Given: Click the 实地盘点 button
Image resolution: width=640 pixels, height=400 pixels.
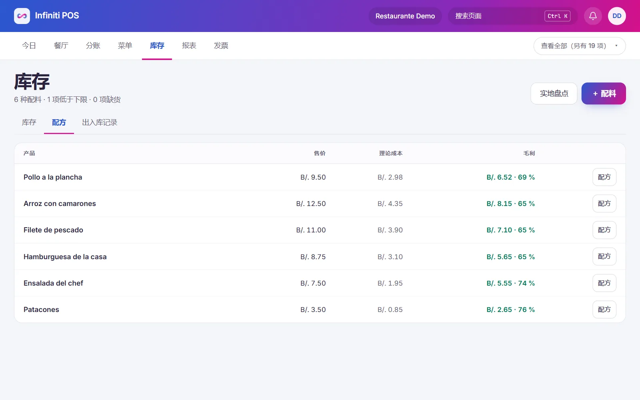Looking at the screenshot, I should (x=554, y=94).
